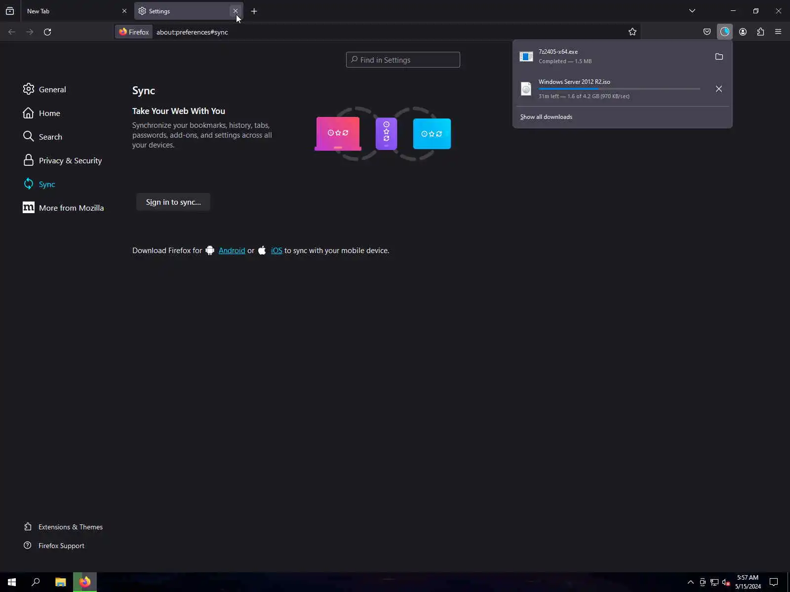Close the New Tab tab

[124, 11]
